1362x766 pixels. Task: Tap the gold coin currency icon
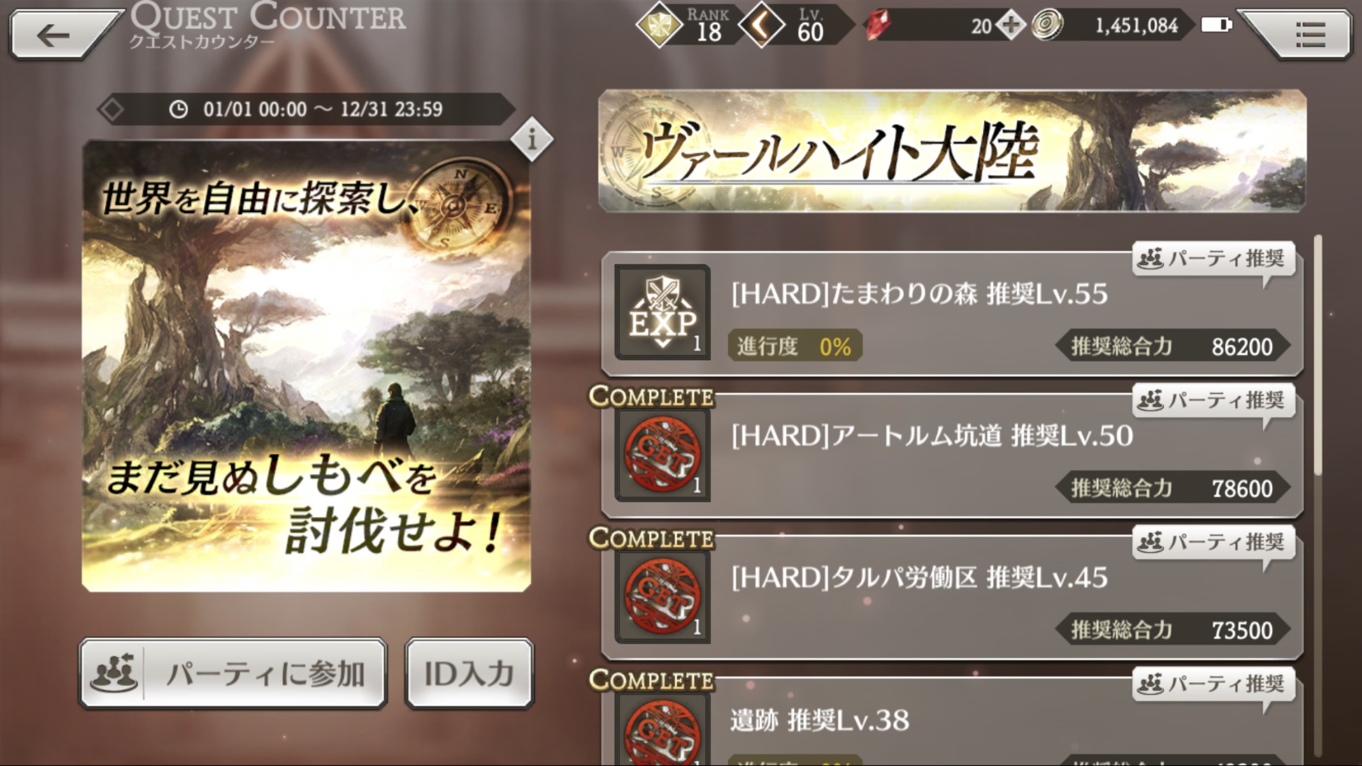click(x=1047, y=26)
